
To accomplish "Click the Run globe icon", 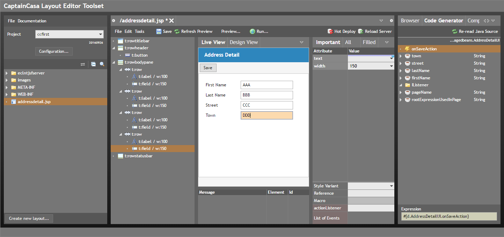I will pos(252,31).
